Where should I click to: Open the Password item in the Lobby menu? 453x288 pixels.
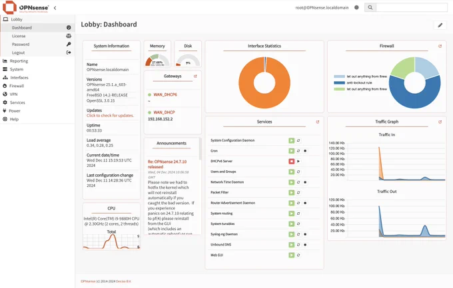(37, 45)
